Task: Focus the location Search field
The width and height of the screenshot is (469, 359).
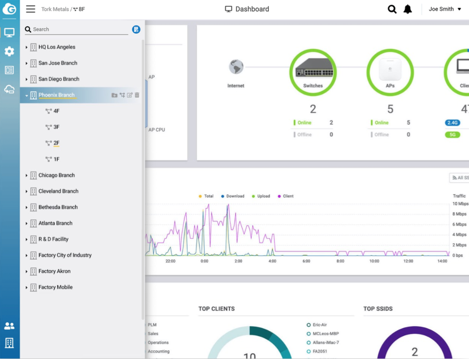Action: [x=77, y=29]
